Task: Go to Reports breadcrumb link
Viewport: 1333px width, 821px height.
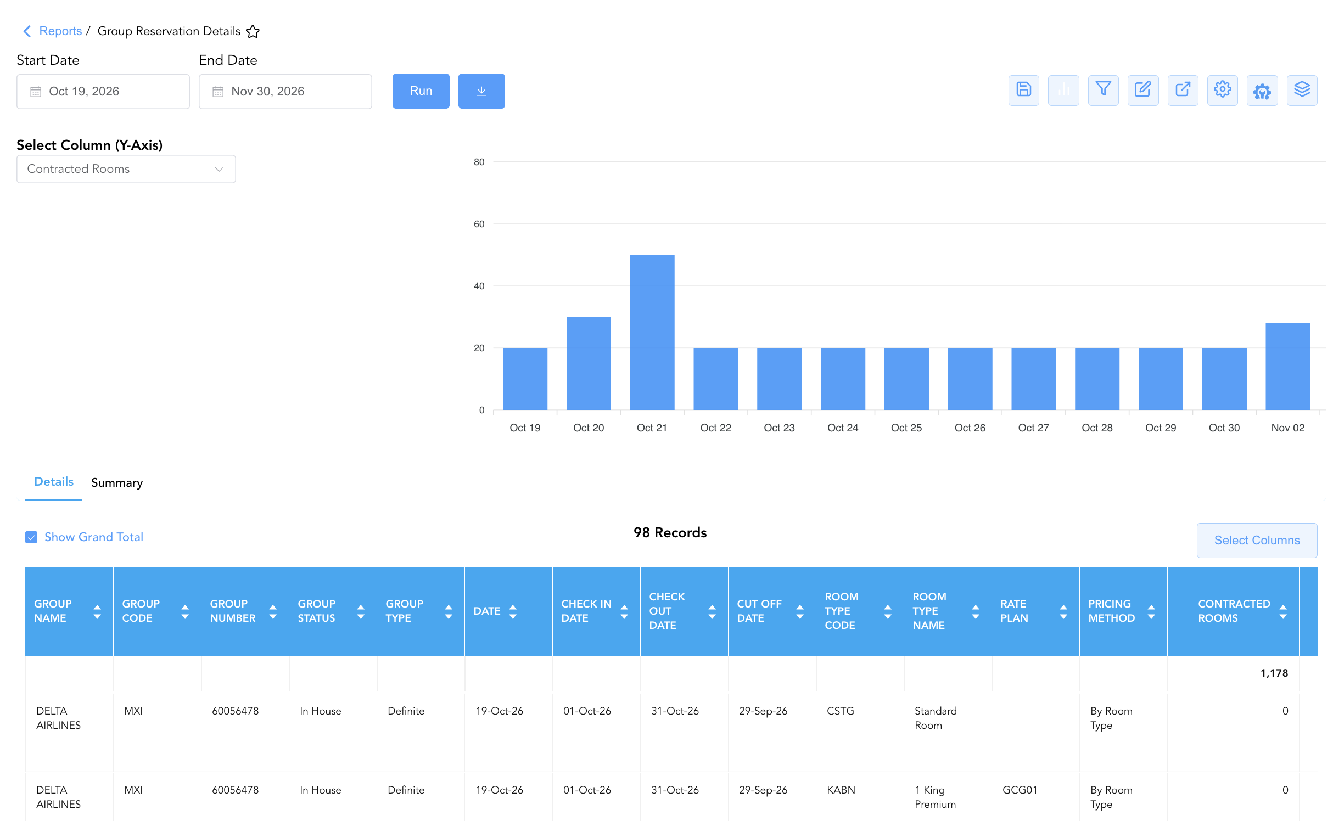Action: (60, 31)
